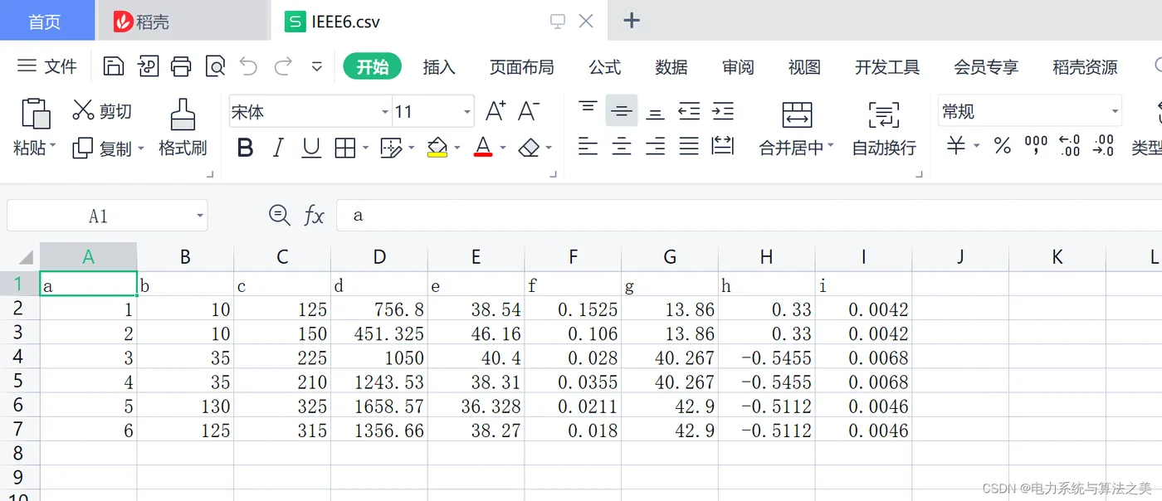
Task: Expand the Name Box dropdown arrow
Action: pyautogui.click(x=200, y=216)
